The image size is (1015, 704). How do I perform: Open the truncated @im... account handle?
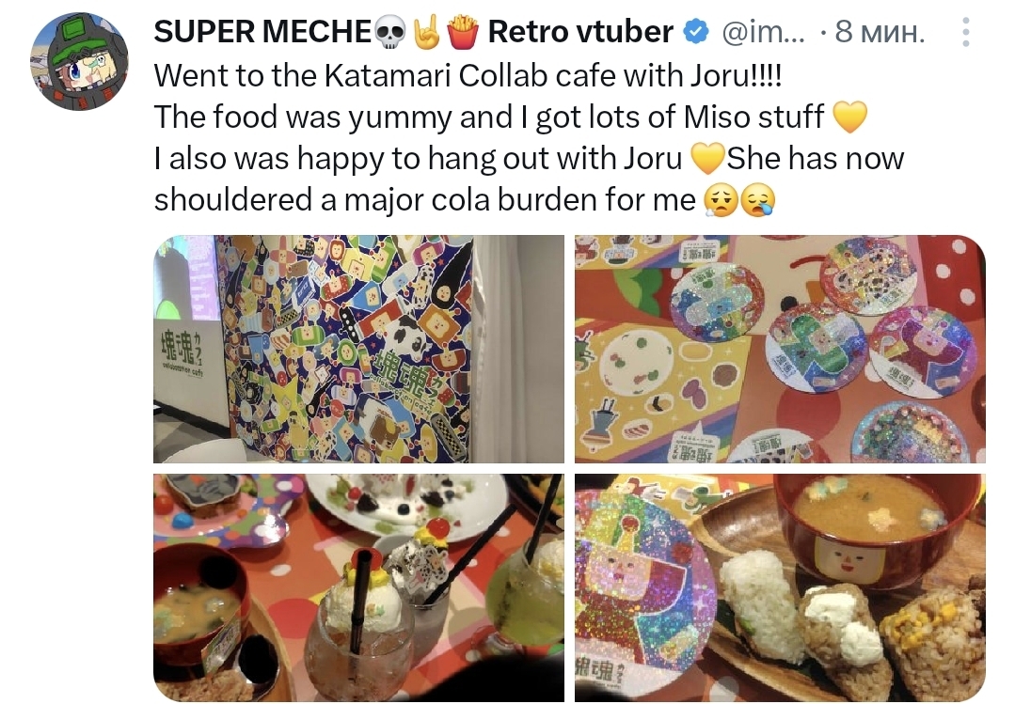[x=763, y=32]
